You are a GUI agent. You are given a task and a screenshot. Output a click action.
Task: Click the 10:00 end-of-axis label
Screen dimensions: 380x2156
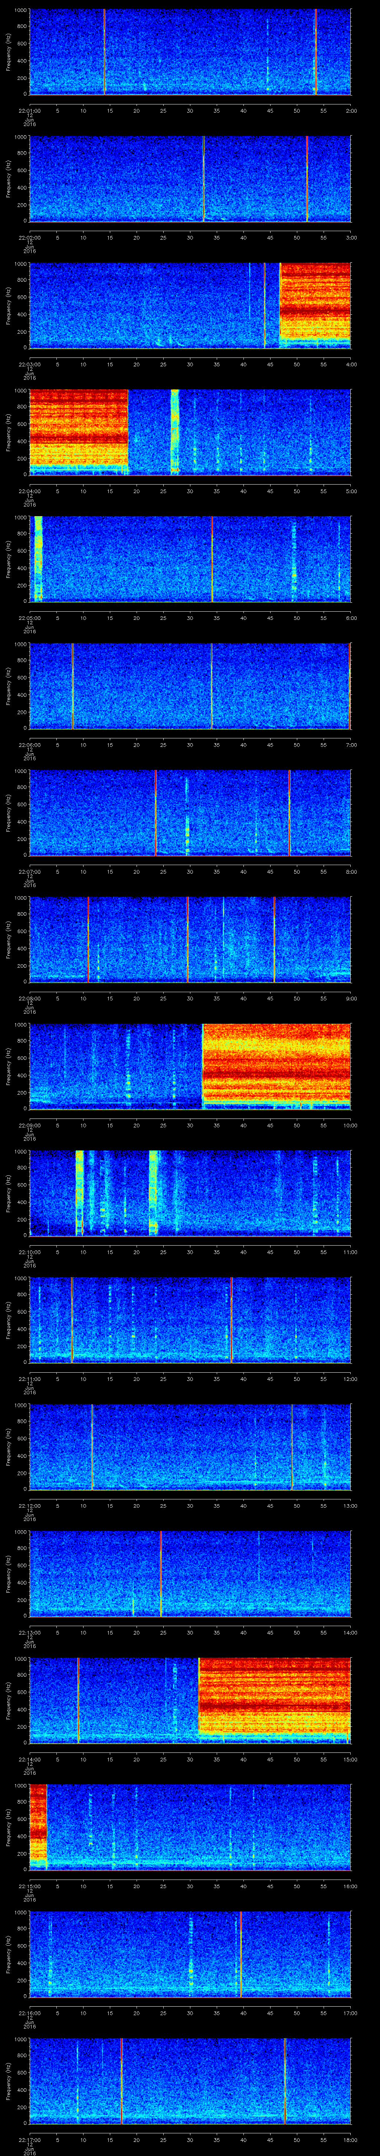click(x=351, y=1124)
